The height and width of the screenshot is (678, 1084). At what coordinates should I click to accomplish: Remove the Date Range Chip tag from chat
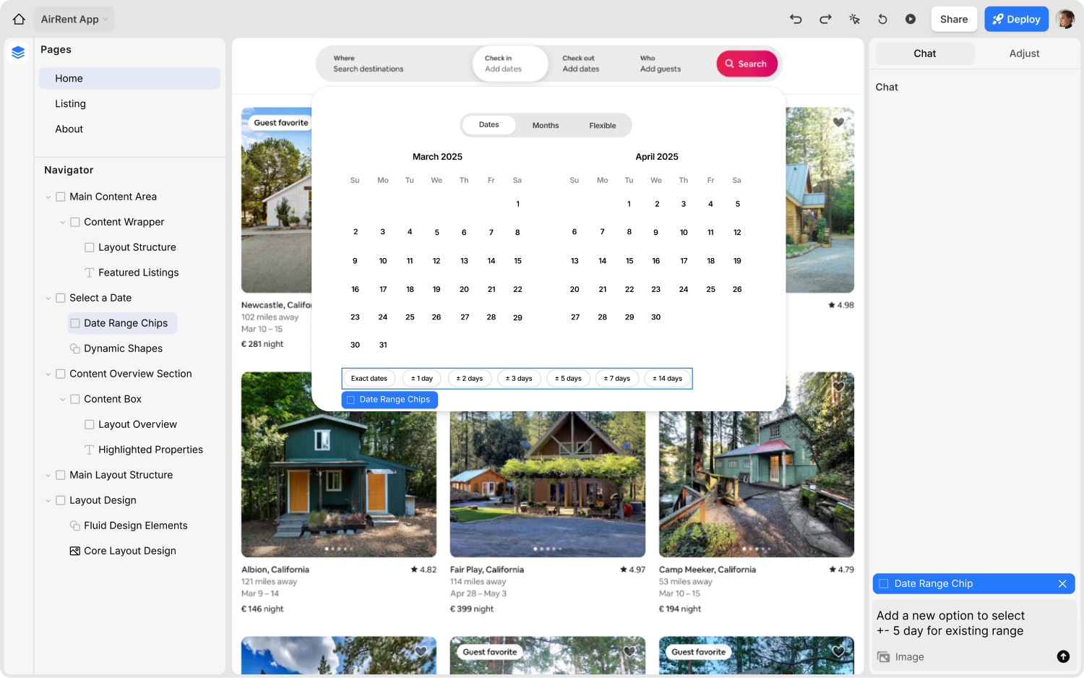[x=1062, y=584]
